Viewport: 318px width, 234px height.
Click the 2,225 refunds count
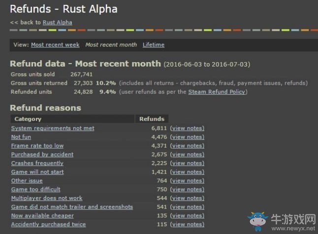[x=159, y=163]
